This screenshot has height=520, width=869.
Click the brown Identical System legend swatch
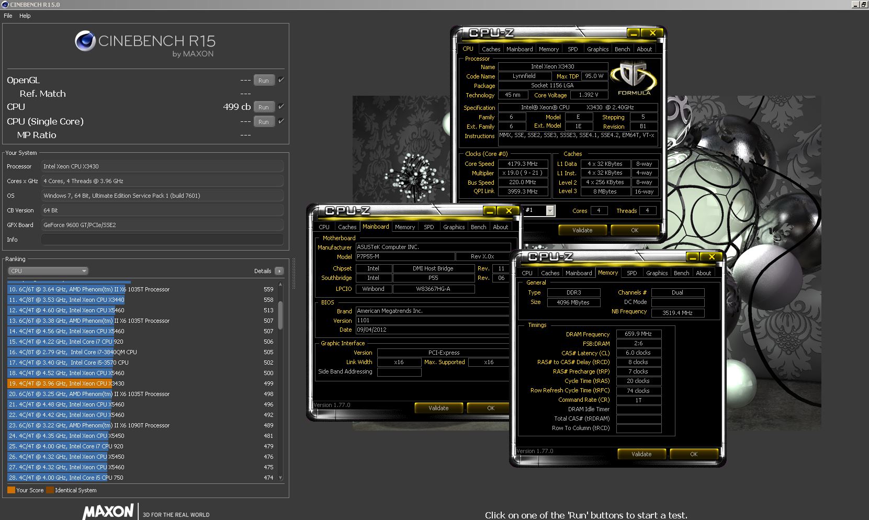click(x=50, y=490)
